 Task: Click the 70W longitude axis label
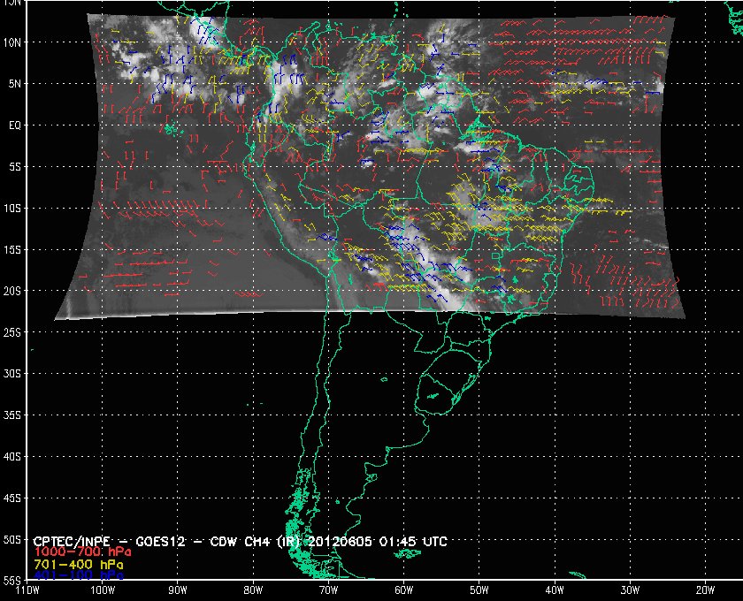point(327,590)
